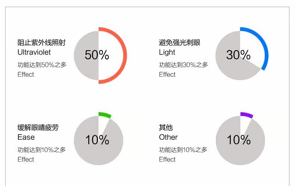Select the red arc on Ultraviolet chart
Screen dimensions: 295x186
coord(125,55)
